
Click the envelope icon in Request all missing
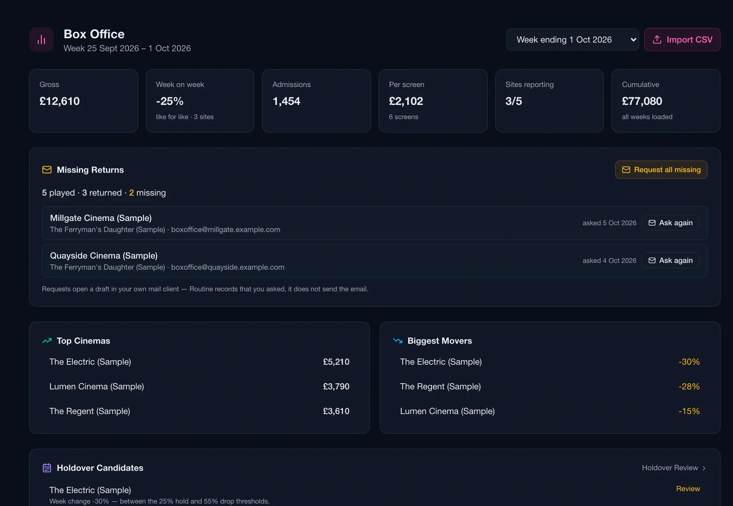click(626, 170)
